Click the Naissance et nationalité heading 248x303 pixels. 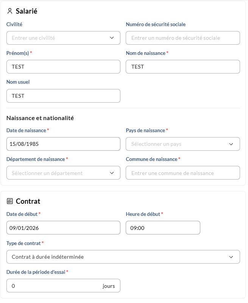pyautogui.click(x=40, y=118)
